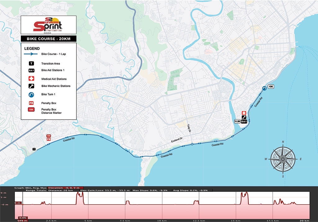The image size is (318, 222).
Task: Select the Bike Mechanic wrench icon in legend
Action: pyautogui.click(x=31, y=86)
